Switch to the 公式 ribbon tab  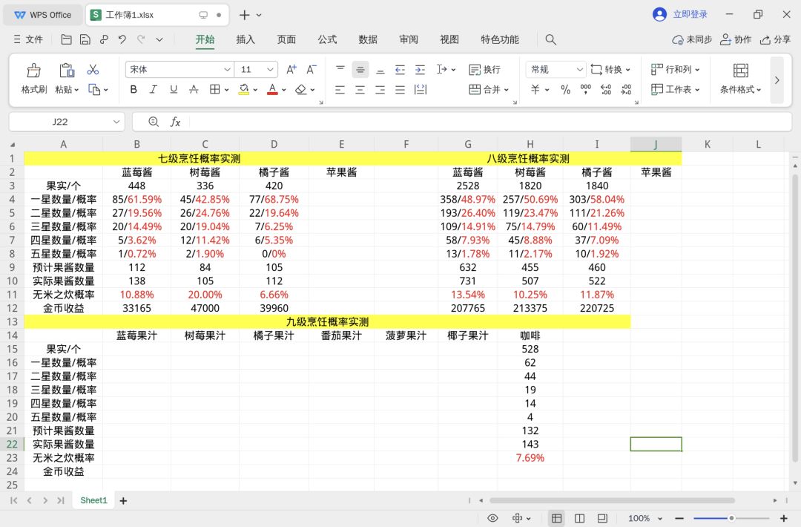tap(327, 39)
